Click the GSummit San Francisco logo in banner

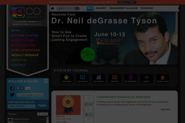110,42
